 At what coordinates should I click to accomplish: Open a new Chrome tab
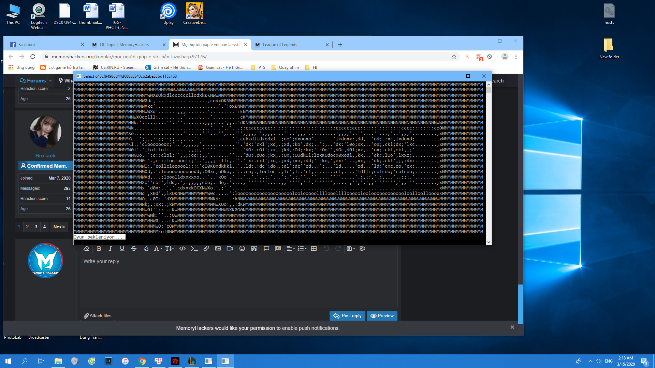(x=340, y=45)
